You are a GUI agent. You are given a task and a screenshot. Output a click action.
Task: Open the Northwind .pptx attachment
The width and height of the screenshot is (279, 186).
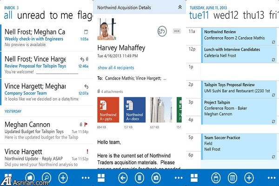(x=108, y=110)
